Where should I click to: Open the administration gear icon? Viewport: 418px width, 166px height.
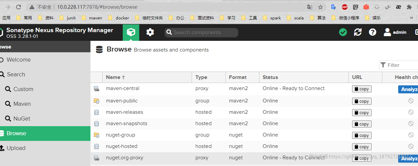click(150, 32)
